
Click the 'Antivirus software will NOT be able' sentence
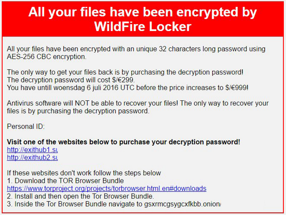pyautogui.click(x=92, y=103)
